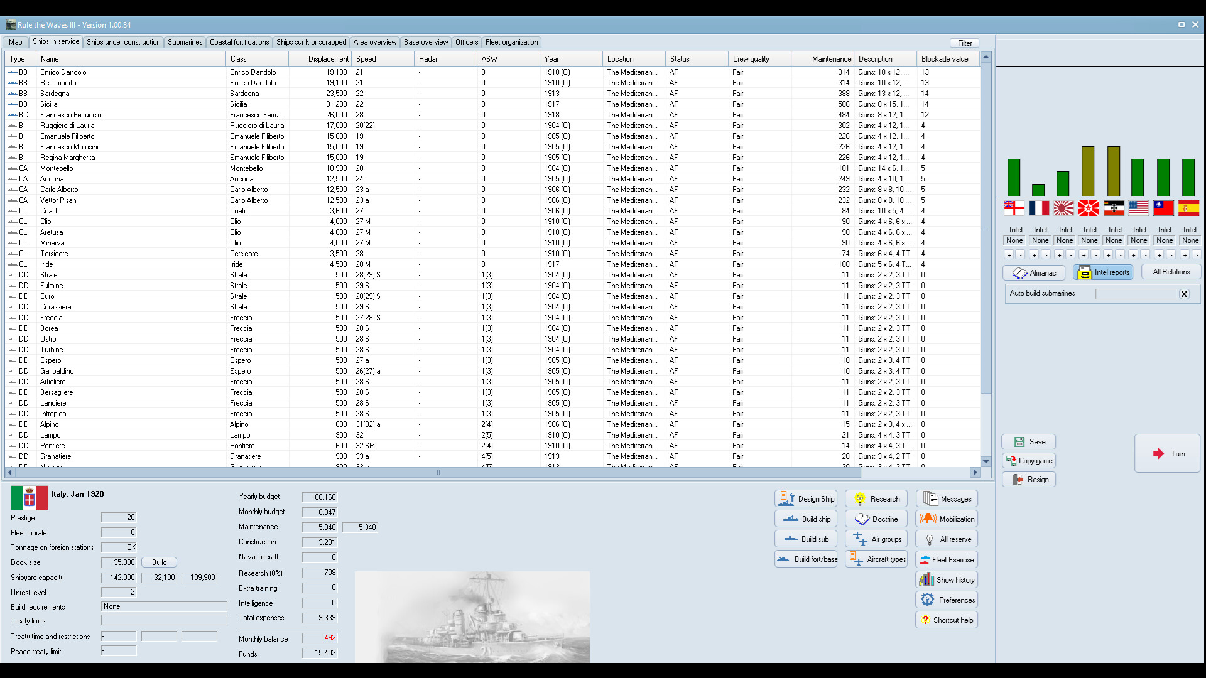This screenshot has width=1206, height=678.
Task: Click the Mobilization button
Action: pyautogui.click(x=947, y=519)
